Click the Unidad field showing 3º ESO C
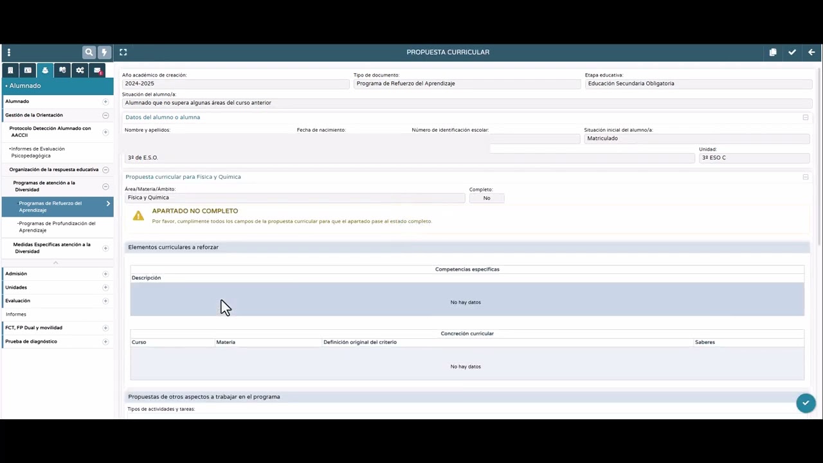Screen dimensions: 823x463 pos(754,158)
